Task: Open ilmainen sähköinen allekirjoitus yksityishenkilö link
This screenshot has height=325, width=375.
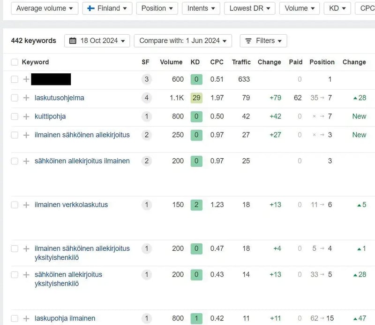Action: (82, 253)
